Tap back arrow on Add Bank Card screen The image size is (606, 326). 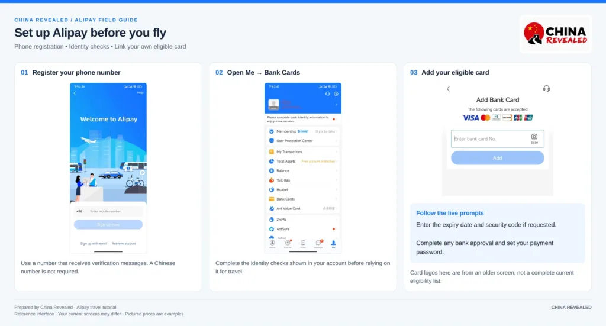(449, 89)
